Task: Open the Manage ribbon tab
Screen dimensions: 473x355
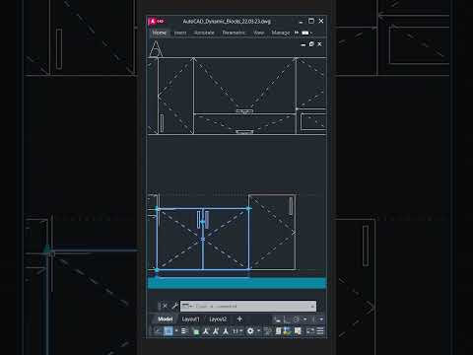Action: pyautogui.click(x=280, y=33)
